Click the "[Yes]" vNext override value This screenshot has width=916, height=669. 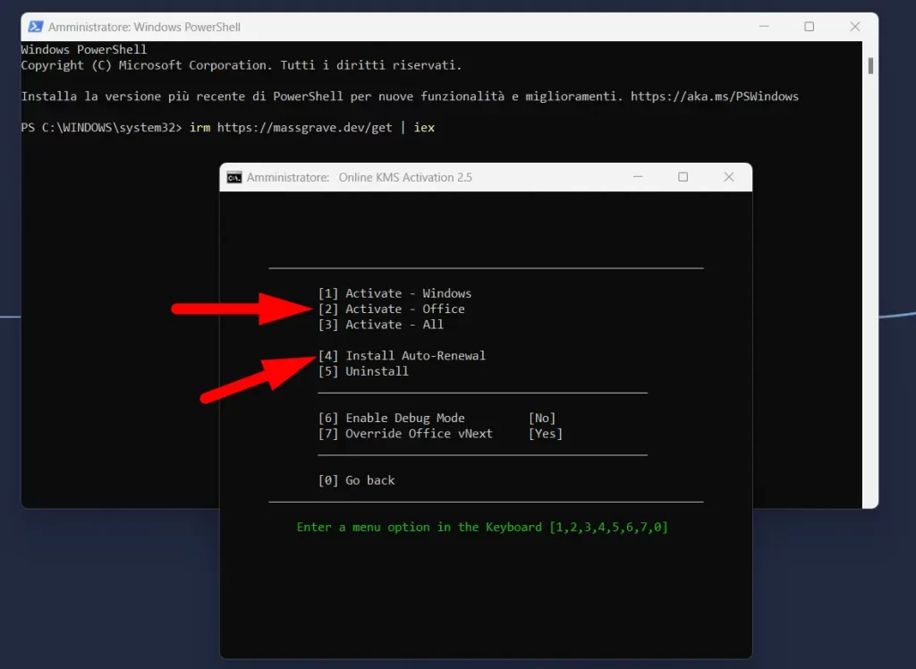click(x=546, y=434)
